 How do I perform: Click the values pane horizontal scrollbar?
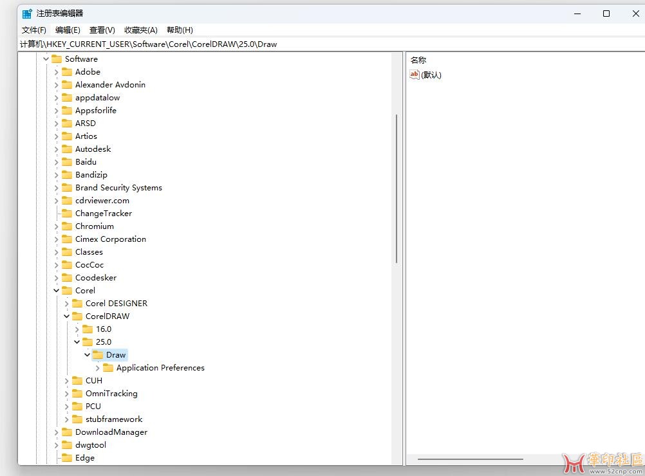point(471,459)
